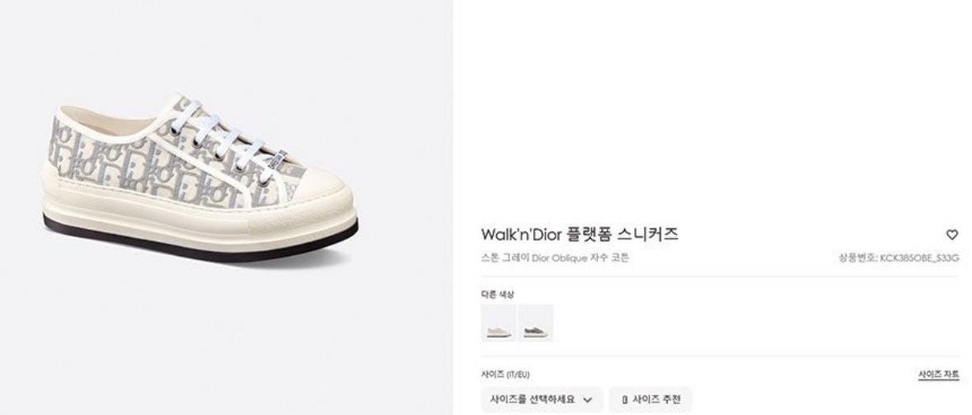Add the sneaker to wishlist with heart icon
Image resolution: width=972 pixels, height=415 pixels.
click(x=951, y=235)
